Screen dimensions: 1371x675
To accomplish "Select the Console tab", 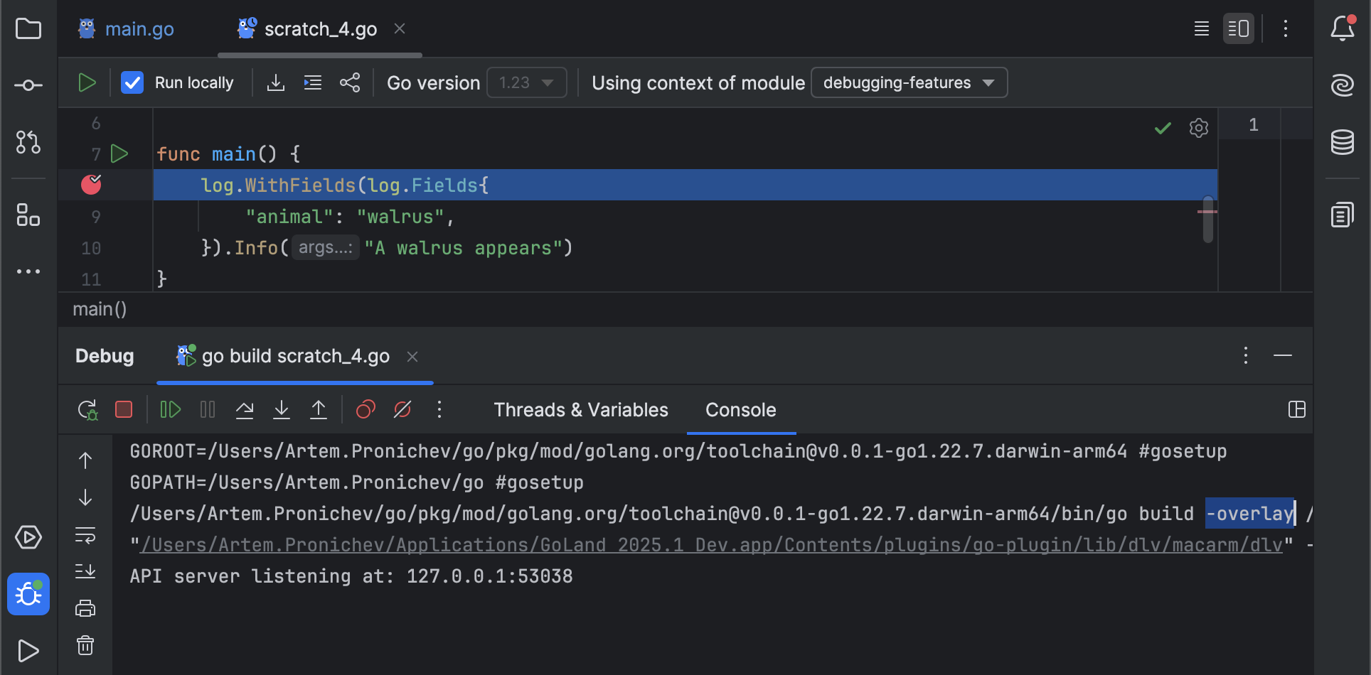I will (741, 410).
